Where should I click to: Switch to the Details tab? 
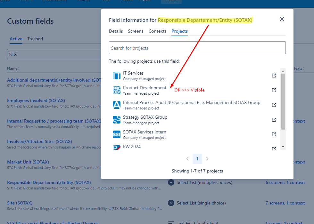pyautogui.click(x=116, y=31)
